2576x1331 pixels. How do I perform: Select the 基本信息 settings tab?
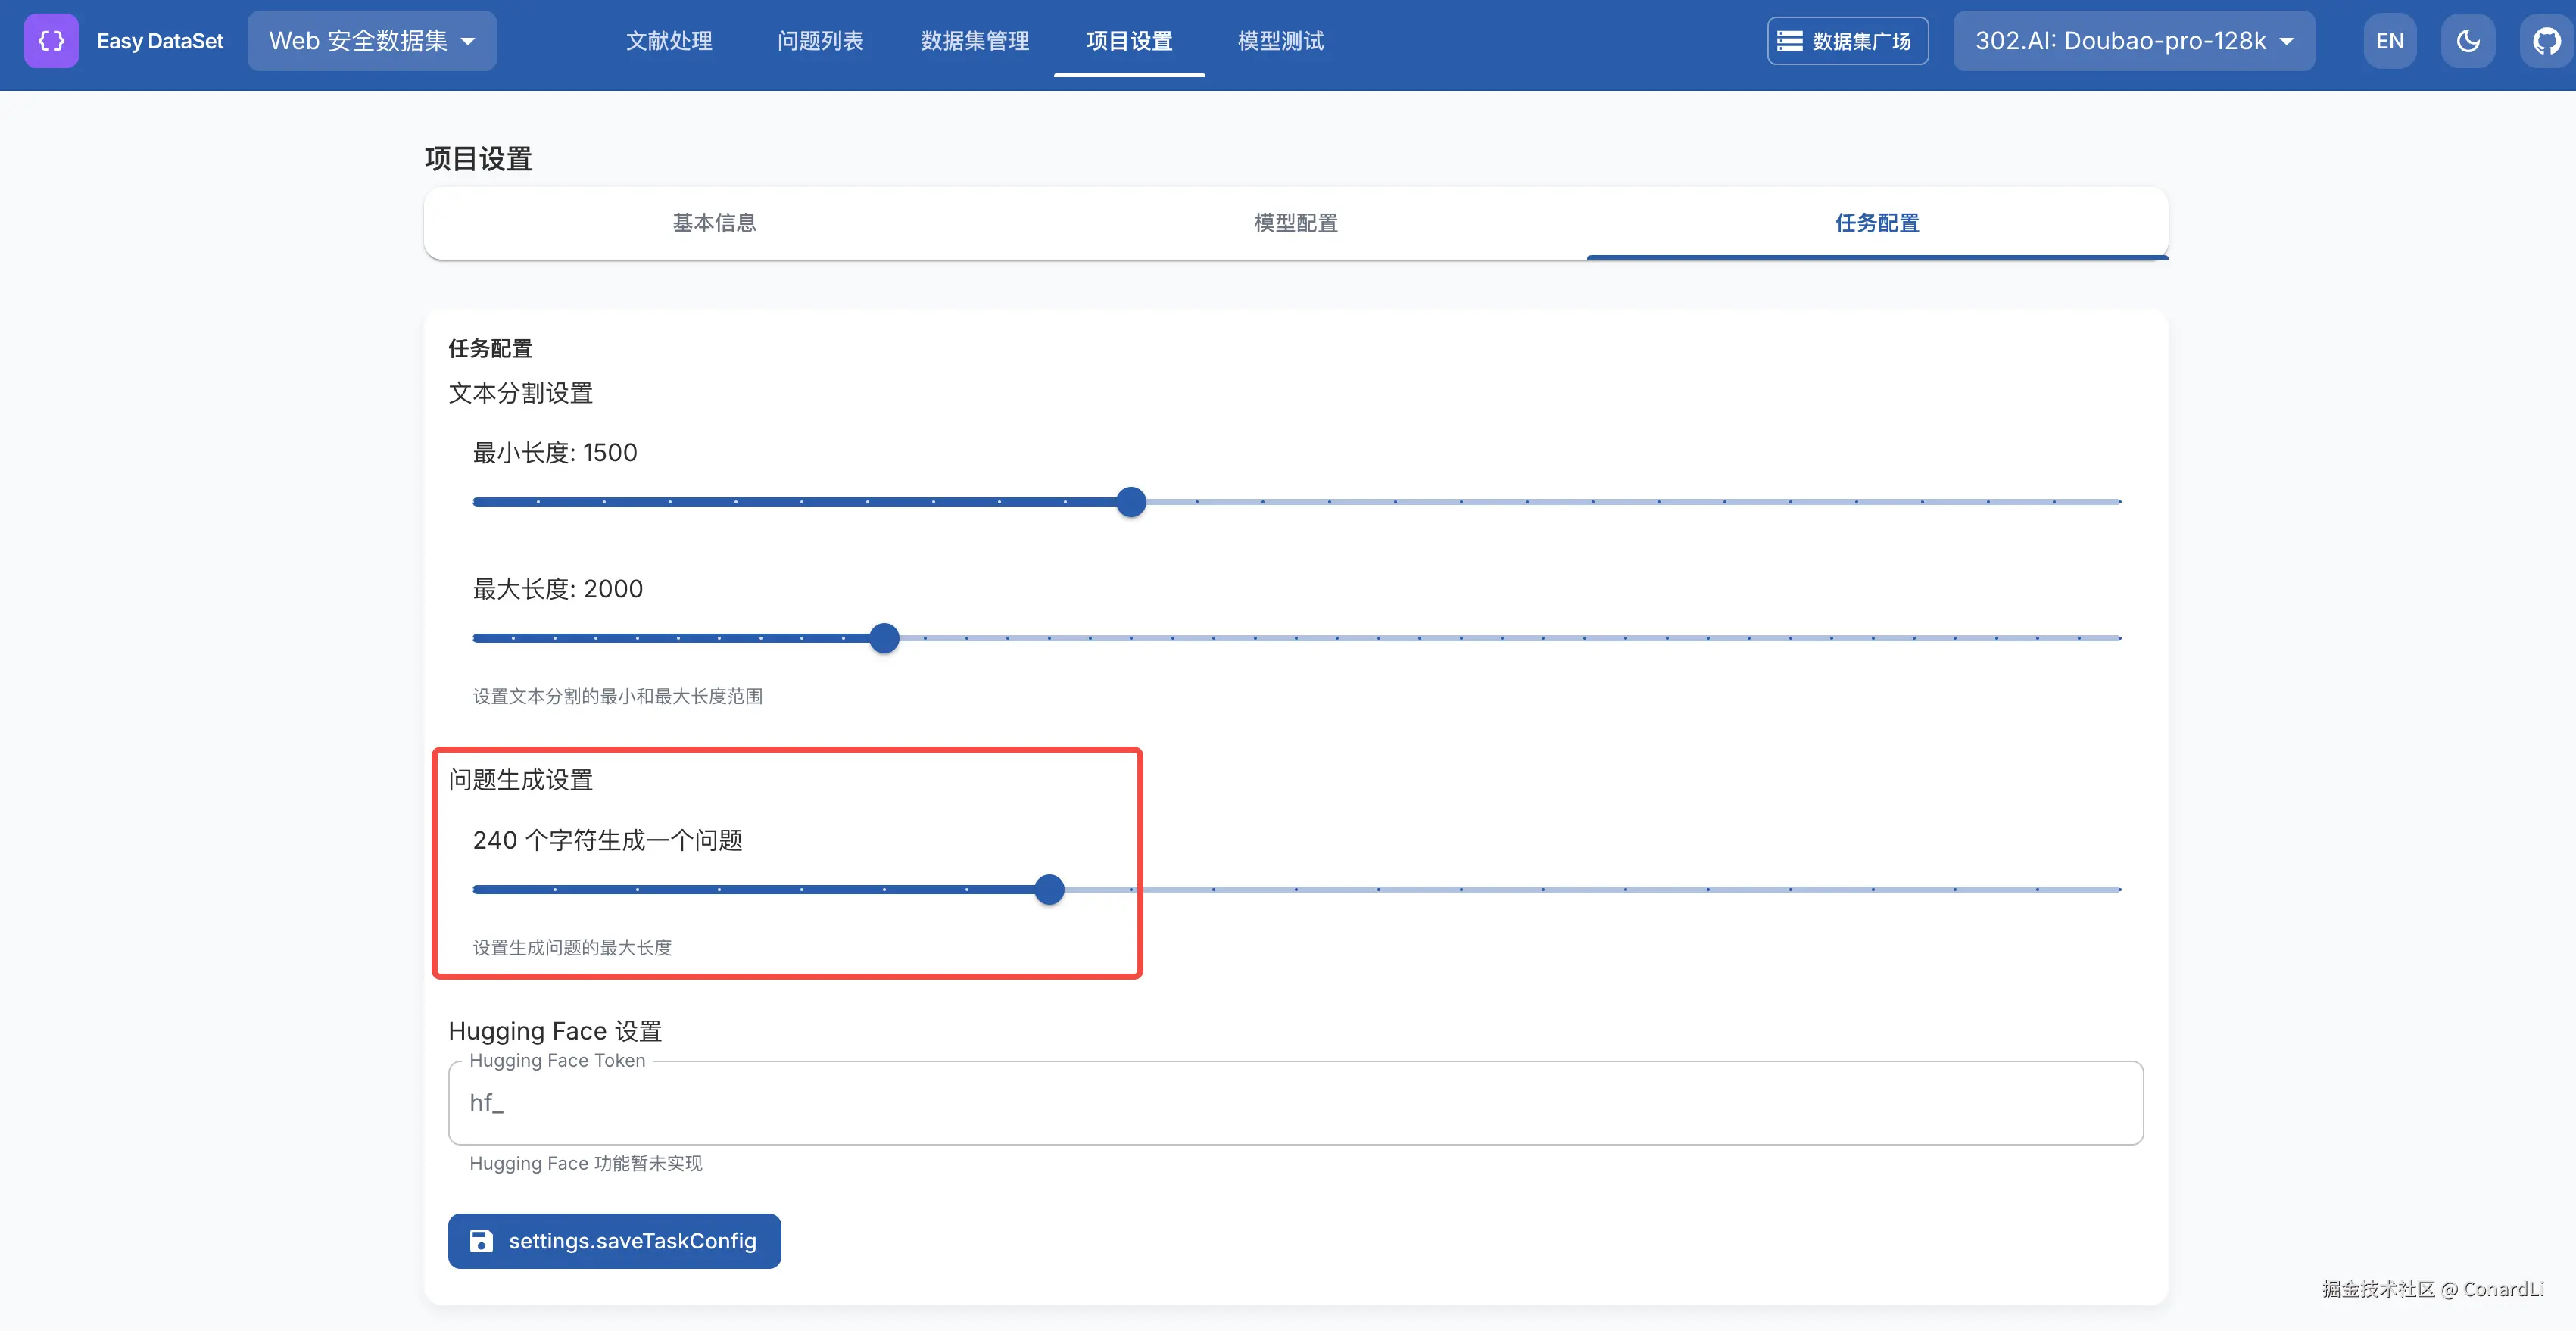[x=714, y=222]
